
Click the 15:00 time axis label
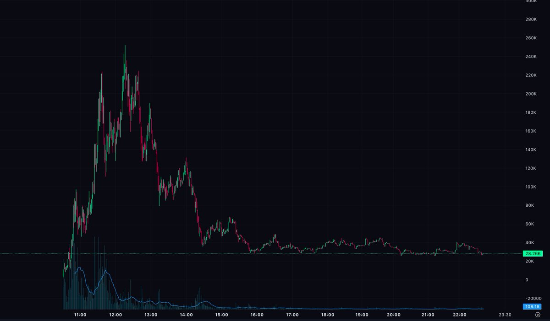pos(221,315)
